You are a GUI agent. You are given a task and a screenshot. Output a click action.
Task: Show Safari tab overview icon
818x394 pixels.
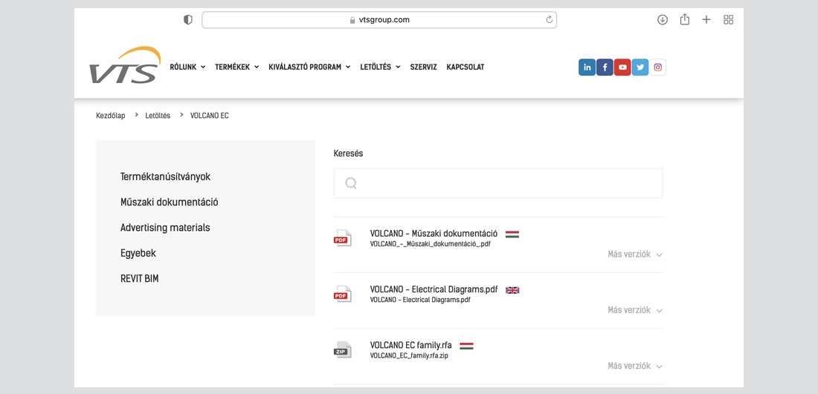click(x=729, y=20)
